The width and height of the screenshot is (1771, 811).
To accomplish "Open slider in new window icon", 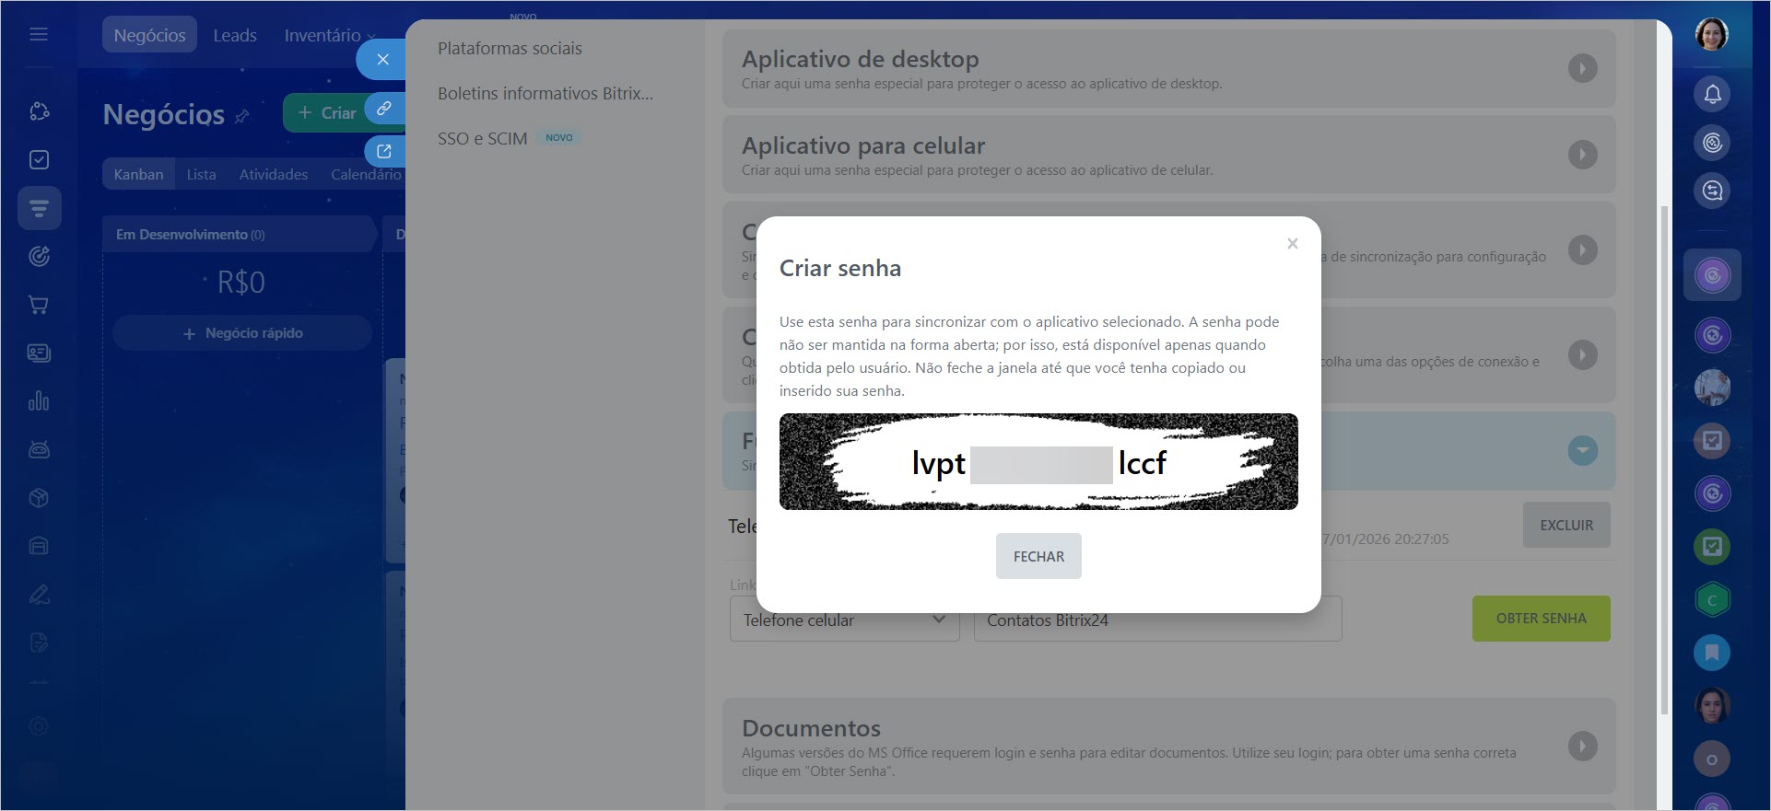I will click(x=384, y=151).
